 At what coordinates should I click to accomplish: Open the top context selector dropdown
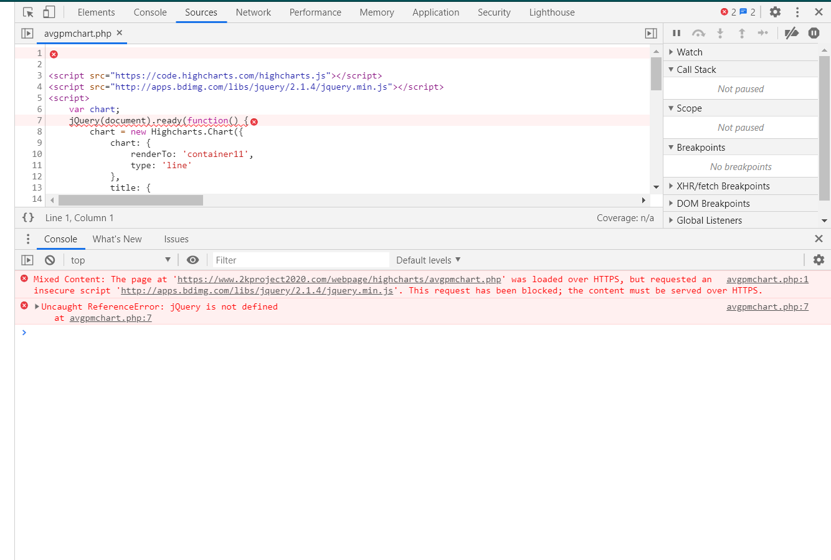coord(120,260)
